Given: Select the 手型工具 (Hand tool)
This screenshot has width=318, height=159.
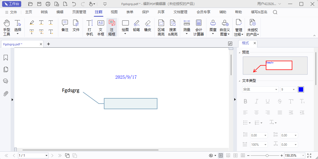Looking at the screenshot, I should click(x=6, y=26).
